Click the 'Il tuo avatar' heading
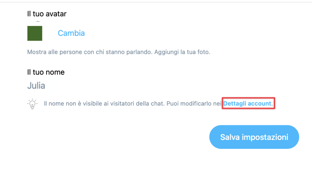Screen dimensions: 312x179 pyautogui.click(x=47, y=14)
